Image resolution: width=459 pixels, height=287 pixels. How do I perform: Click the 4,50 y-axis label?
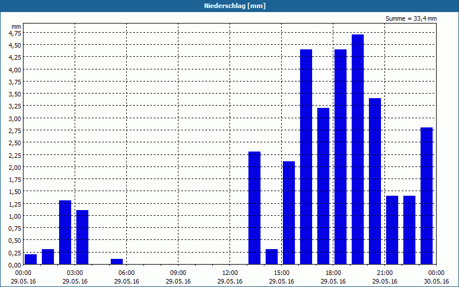click(x=15, y=45)
